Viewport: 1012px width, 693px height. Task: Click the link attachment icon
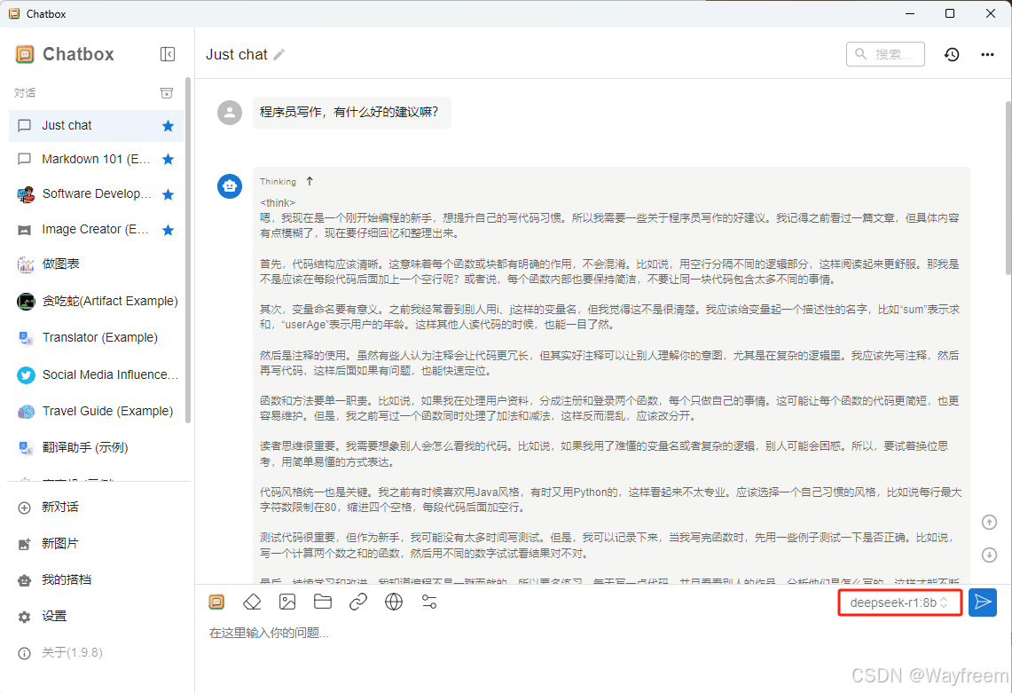click(358, 602)
